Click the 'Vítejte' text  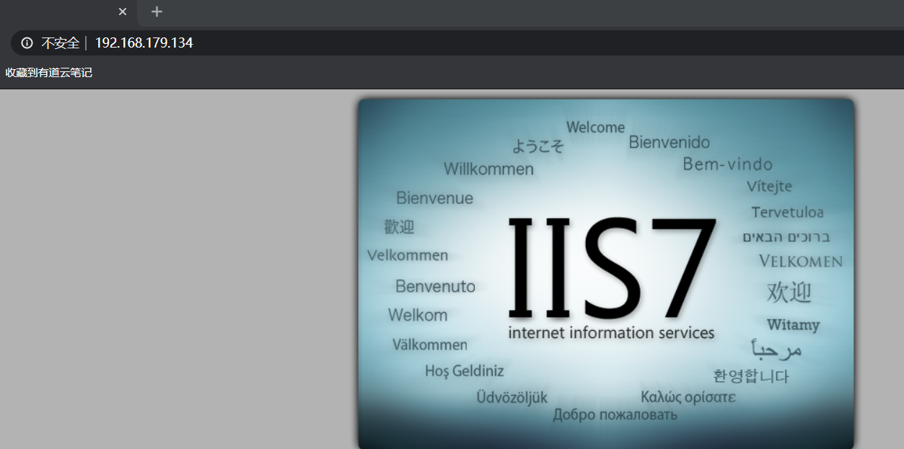pos(769,187)
